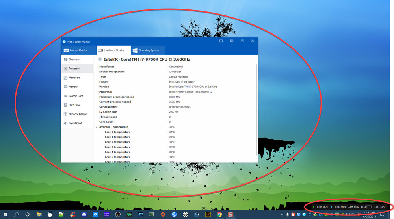This screenshot has height=219, width=394.
Task: Select the Socket Designation row
Action: click(x=175, y=72)
